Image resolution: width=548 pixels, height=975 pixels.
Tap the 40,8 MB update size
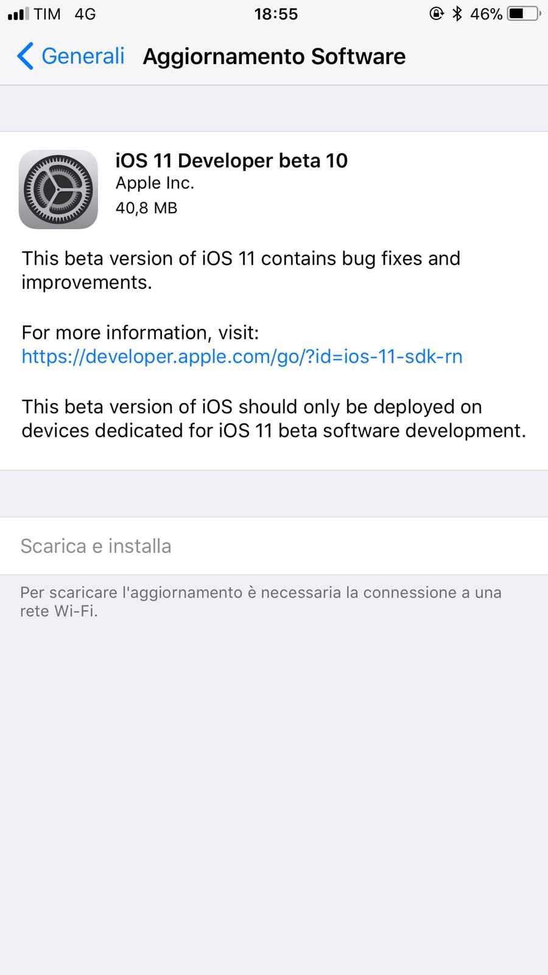click(x=146, y=208)
